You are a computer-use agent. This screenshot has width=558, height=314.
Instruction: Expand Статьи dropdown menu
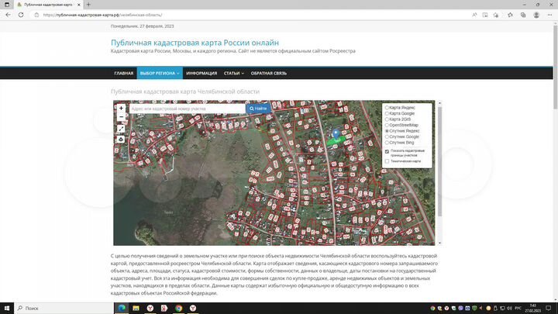(x=234, y=73)
